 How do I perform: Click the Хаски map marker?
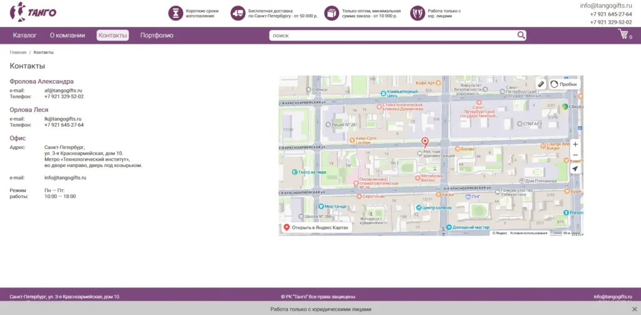(438, 195)
